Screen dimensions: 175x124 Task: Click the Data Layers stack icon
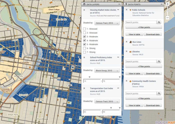tap(84, 4)
